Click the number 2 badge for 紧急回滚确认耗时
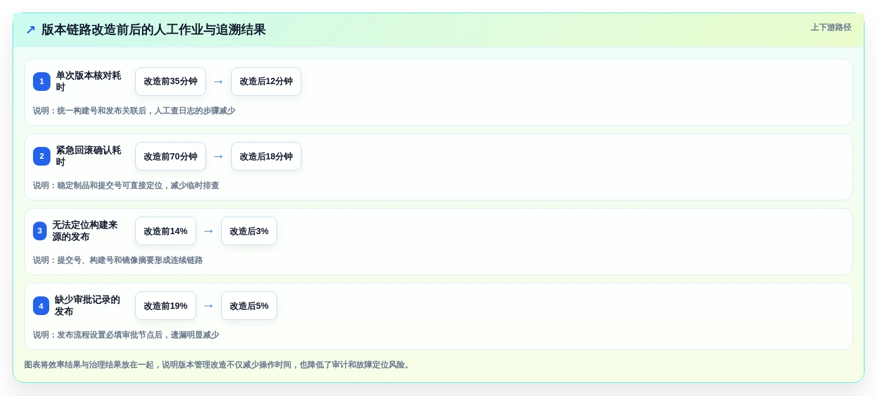Image resolution: width=877 pixels, height=396 pixels. 42,156
